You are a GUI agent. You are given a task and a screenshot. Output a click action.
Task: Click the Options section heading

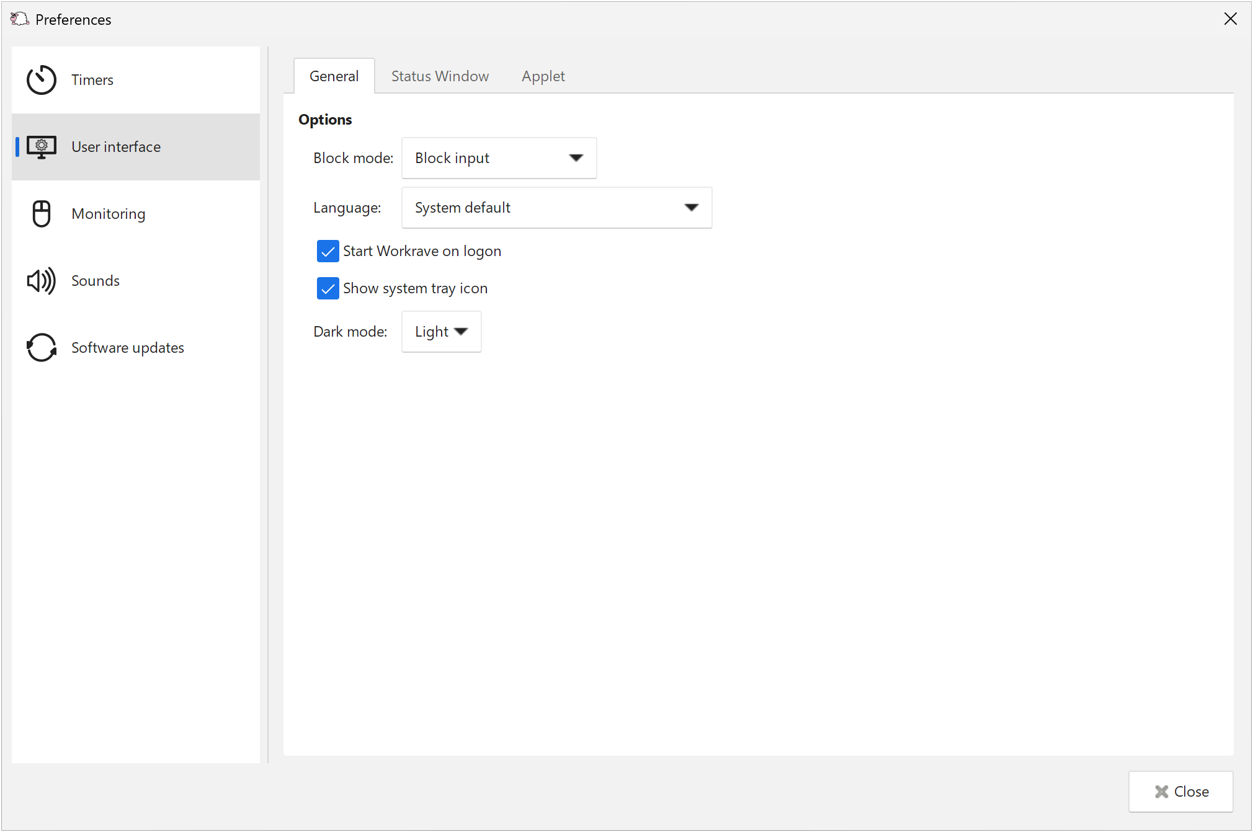click(325, 120)
